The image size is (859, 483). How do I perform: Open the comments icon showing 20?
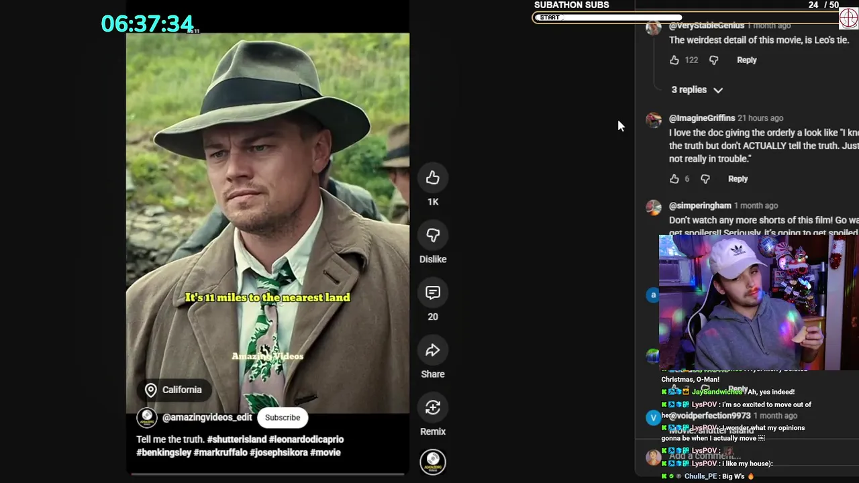[433, 293]
